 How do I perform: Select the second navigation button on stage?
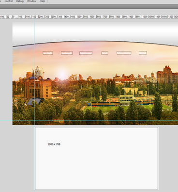[x=67, y=53]
